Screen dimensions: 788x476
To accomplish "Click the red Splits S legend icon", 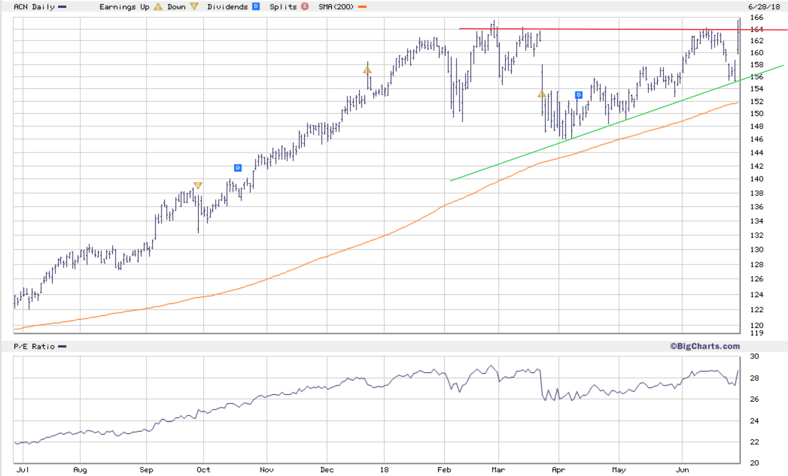I will coord(305,6).
